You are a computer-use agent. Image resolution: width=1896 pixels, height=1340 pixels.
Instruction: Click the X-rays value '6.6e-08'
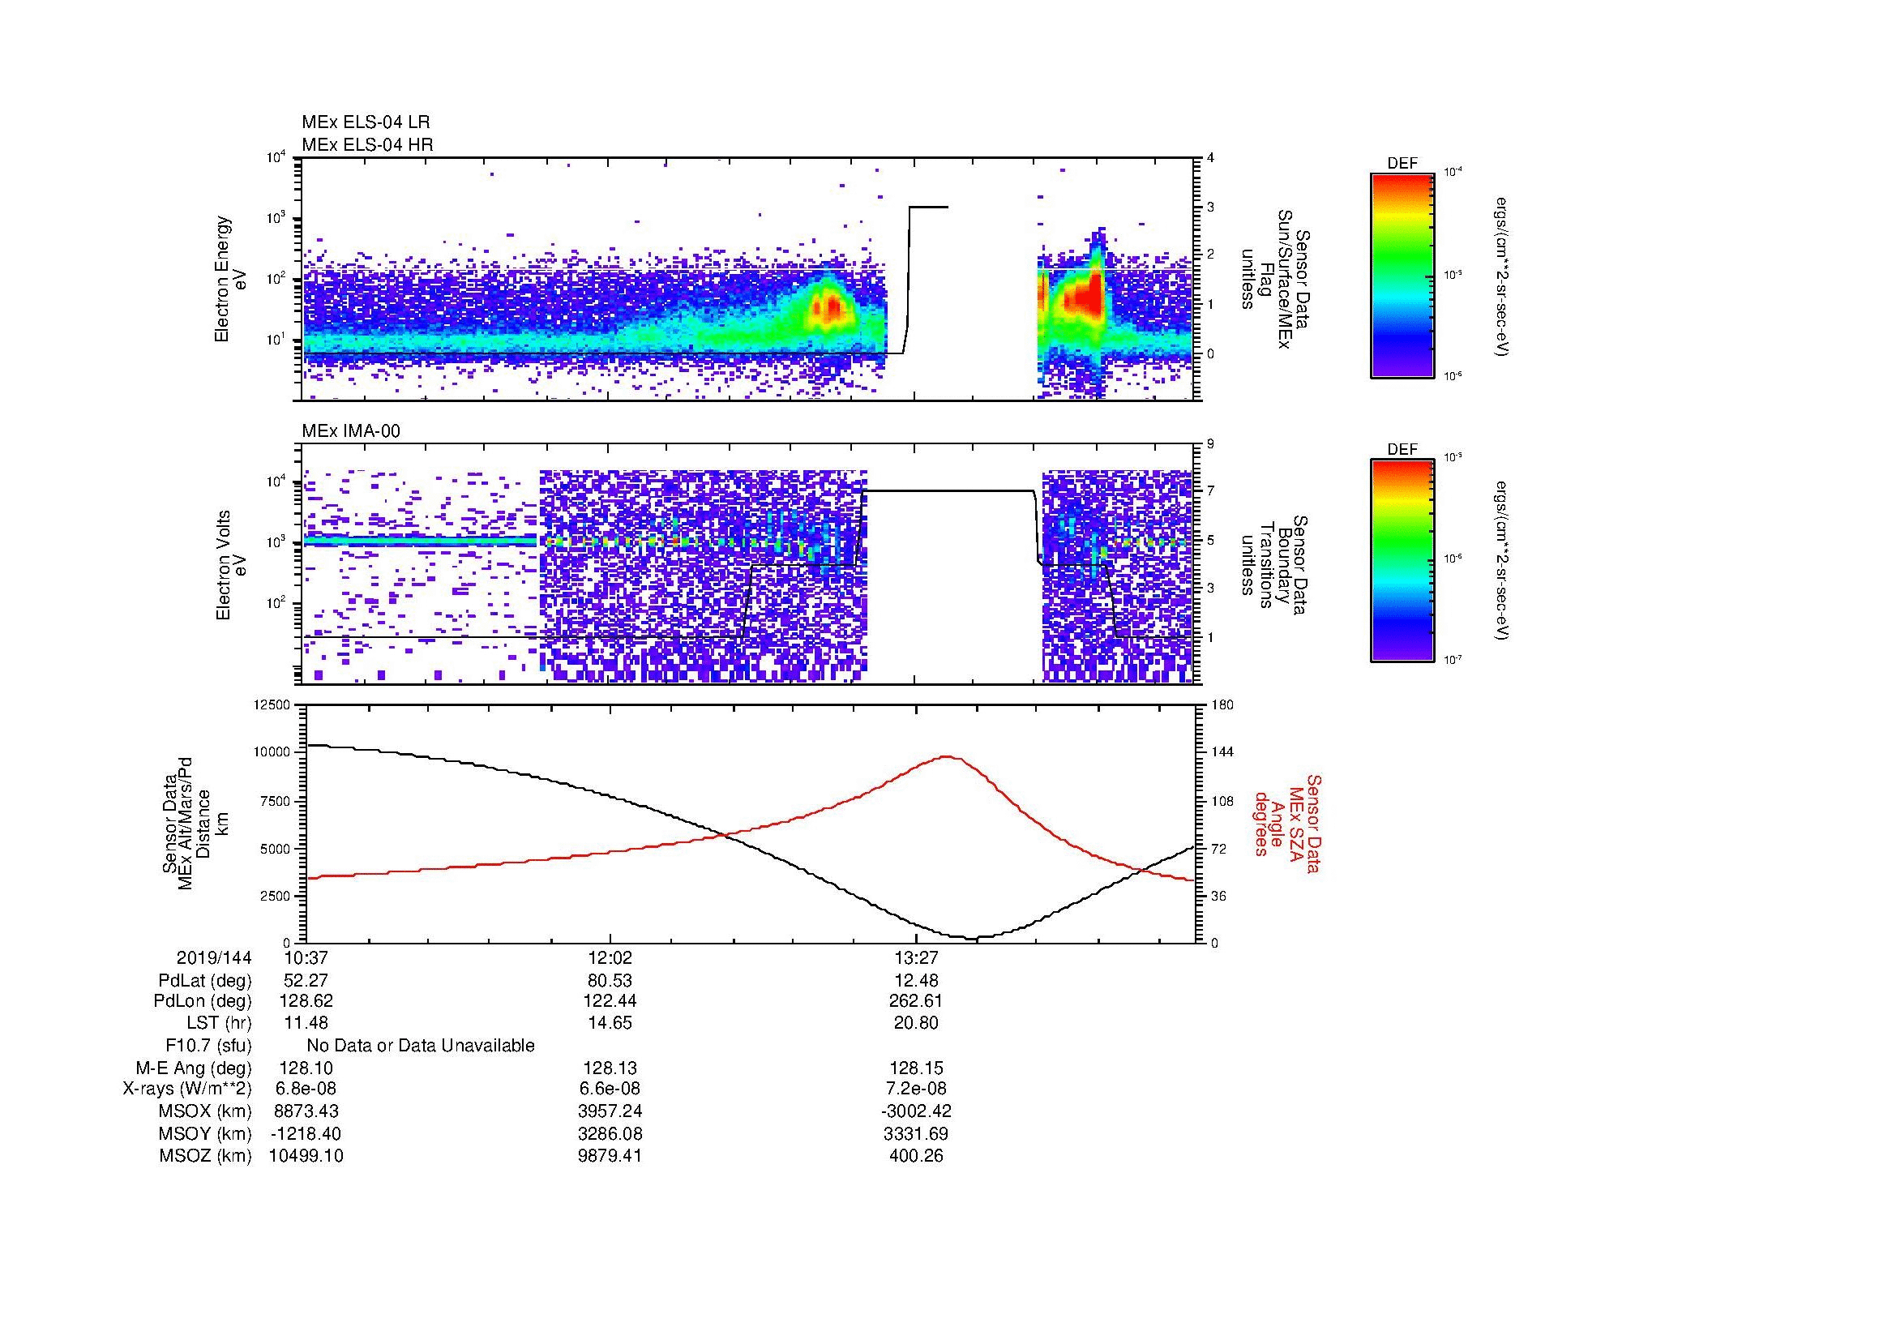[x=610, y=1089]
